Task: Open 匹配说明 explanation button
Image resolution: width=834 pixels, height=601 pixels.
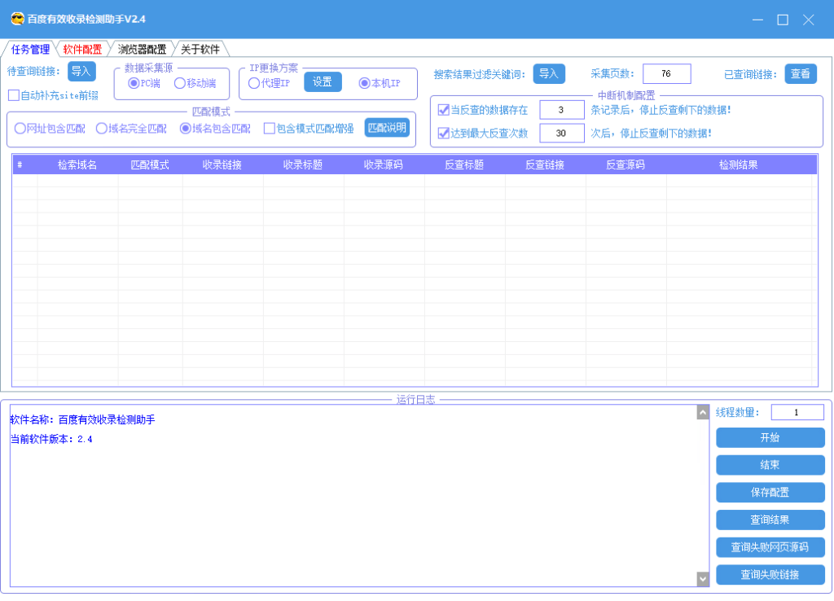Action: click(386, 128)
